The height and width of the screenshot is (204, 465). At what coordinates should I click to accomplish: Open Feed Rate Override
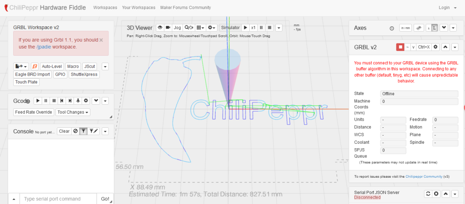pos(34,112)
